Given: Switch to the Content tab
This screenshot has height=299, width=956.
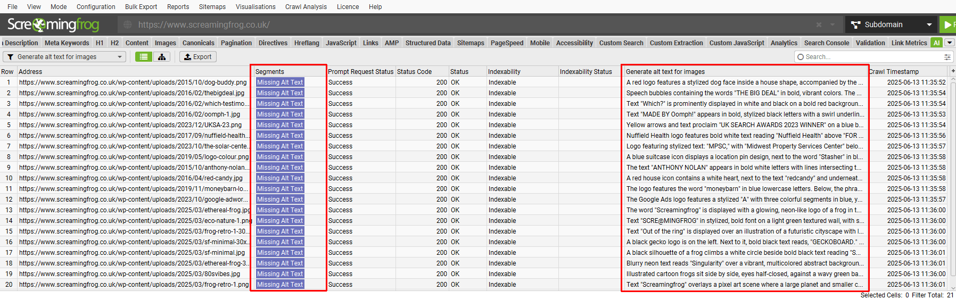Looking at the screenshot, I should (x=137, y=43).
